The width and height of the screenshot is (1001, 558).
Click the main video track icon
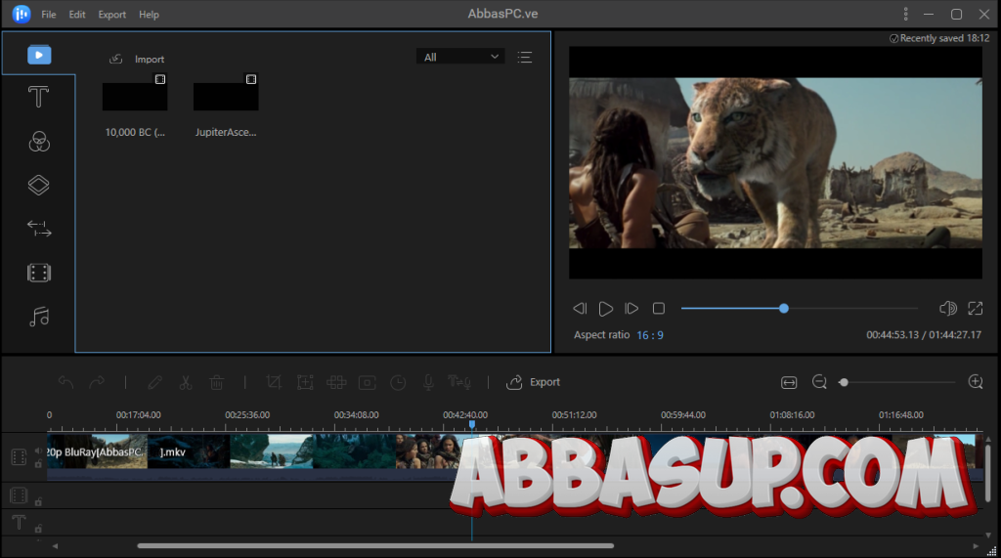click(20, 457)
